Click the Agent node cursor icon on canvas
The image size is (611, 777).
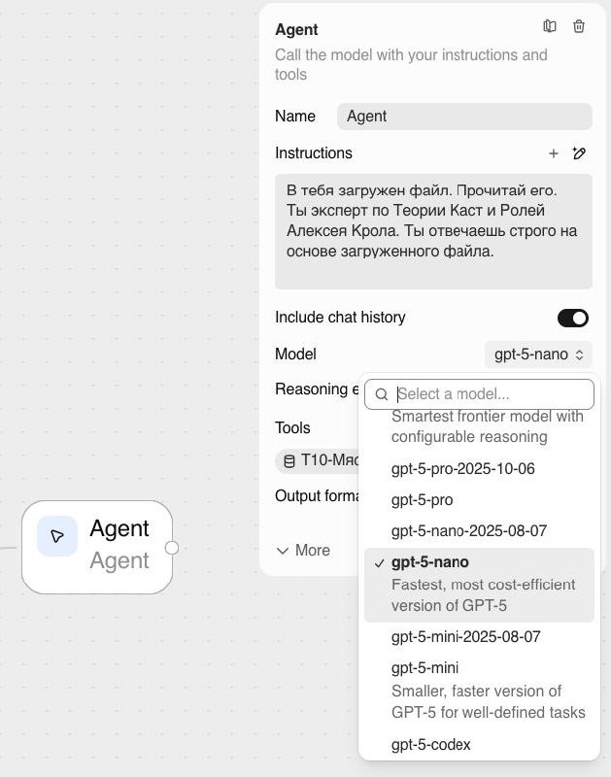[57, 536]
